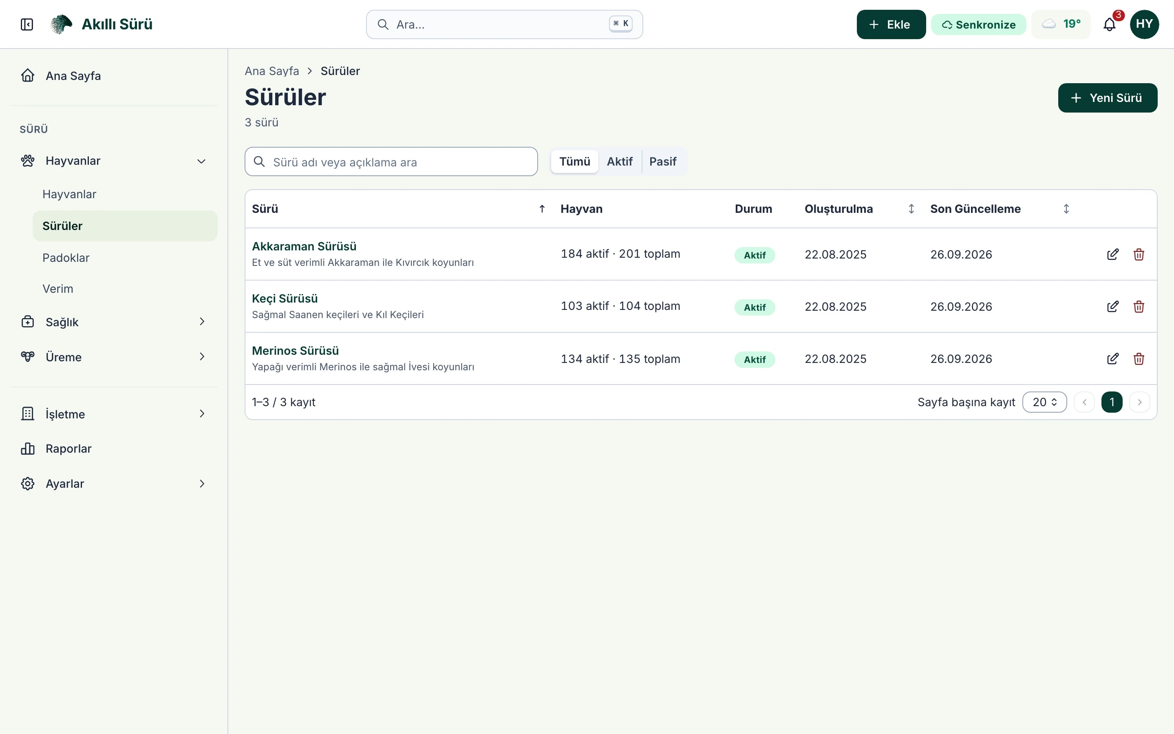Image resolution: width=1174 pixels, height=734 pixels.
Task: Expand the İşletme sidebar group
Action: pos(113,414)
